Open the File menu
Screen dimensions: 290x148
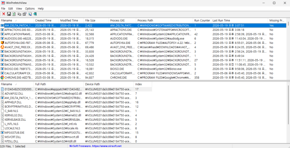[x=3, y=9]
